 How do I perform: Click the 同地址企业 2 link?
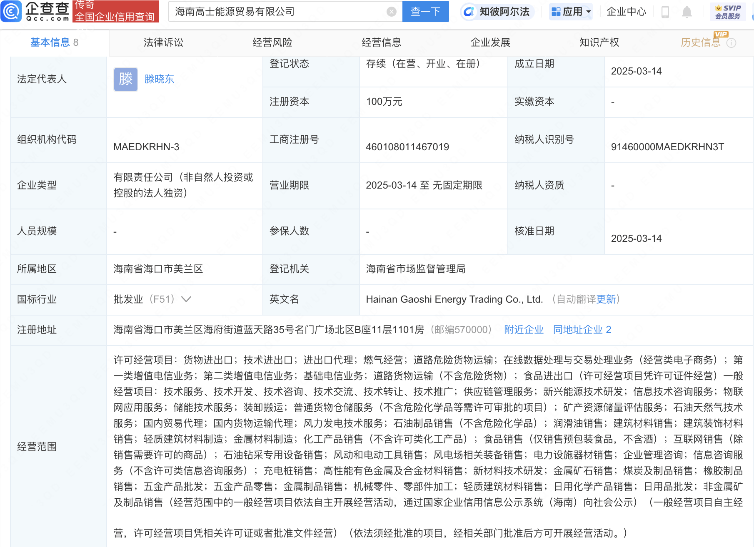tap(582, 330)
